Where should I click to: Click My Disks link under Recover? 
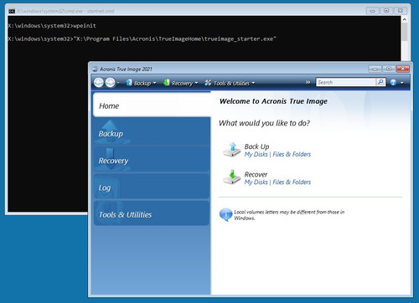point(256,182)
